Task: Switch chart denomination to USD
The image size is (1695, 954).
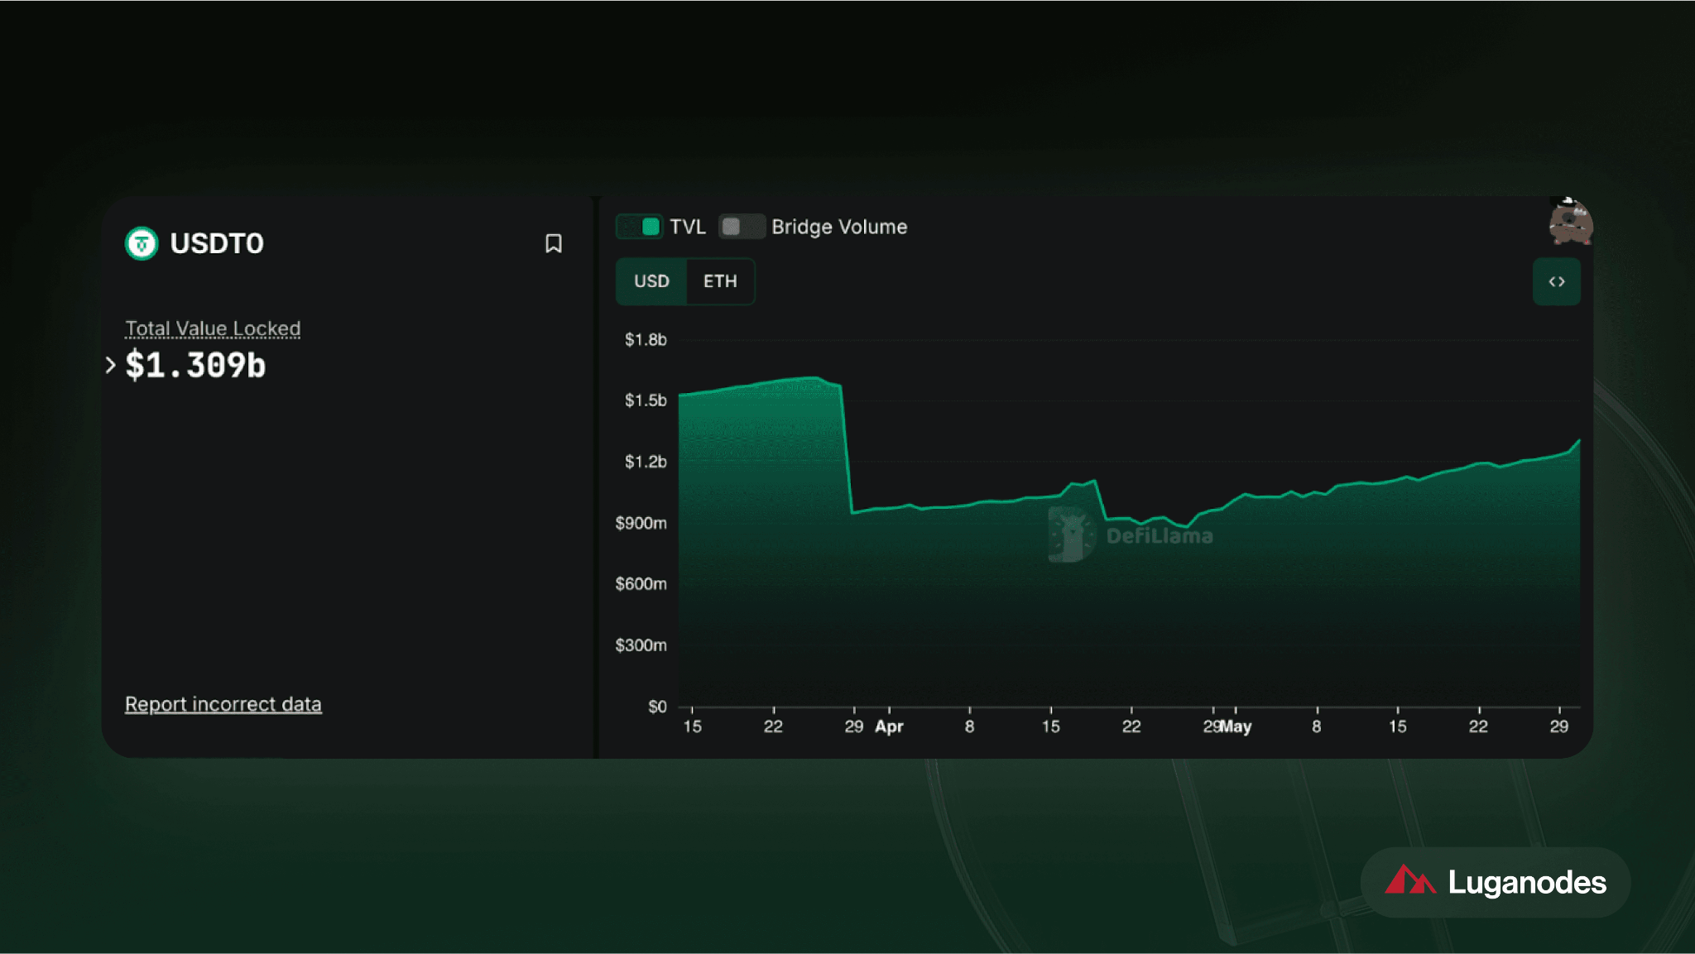Action: (651, 281)
